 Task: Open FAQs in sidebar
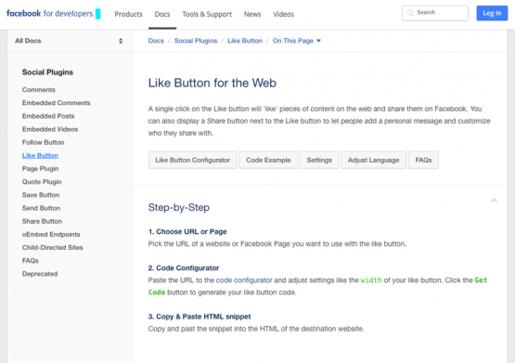(x=31, y=261)
